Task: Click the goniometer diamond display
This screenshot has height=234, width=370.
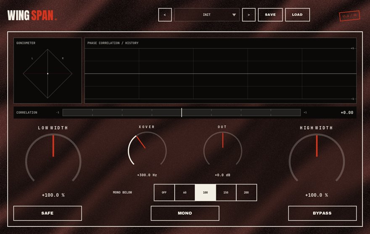Action: (48, 74)
